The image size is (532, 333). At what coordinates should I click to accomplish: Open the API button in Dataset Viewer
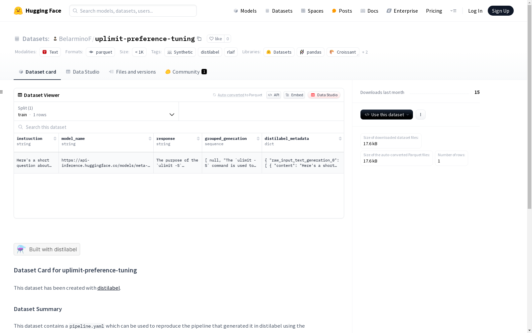[274, 95]
